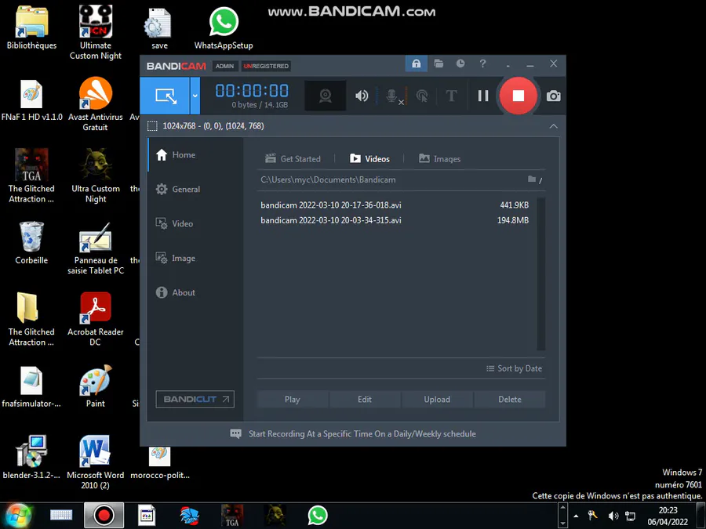Toggle the webcam overlay
This screenshot has width=706, height=529.
[325, 96]
